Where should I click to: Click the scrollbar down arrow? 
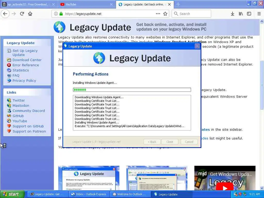tap(262, 188)
